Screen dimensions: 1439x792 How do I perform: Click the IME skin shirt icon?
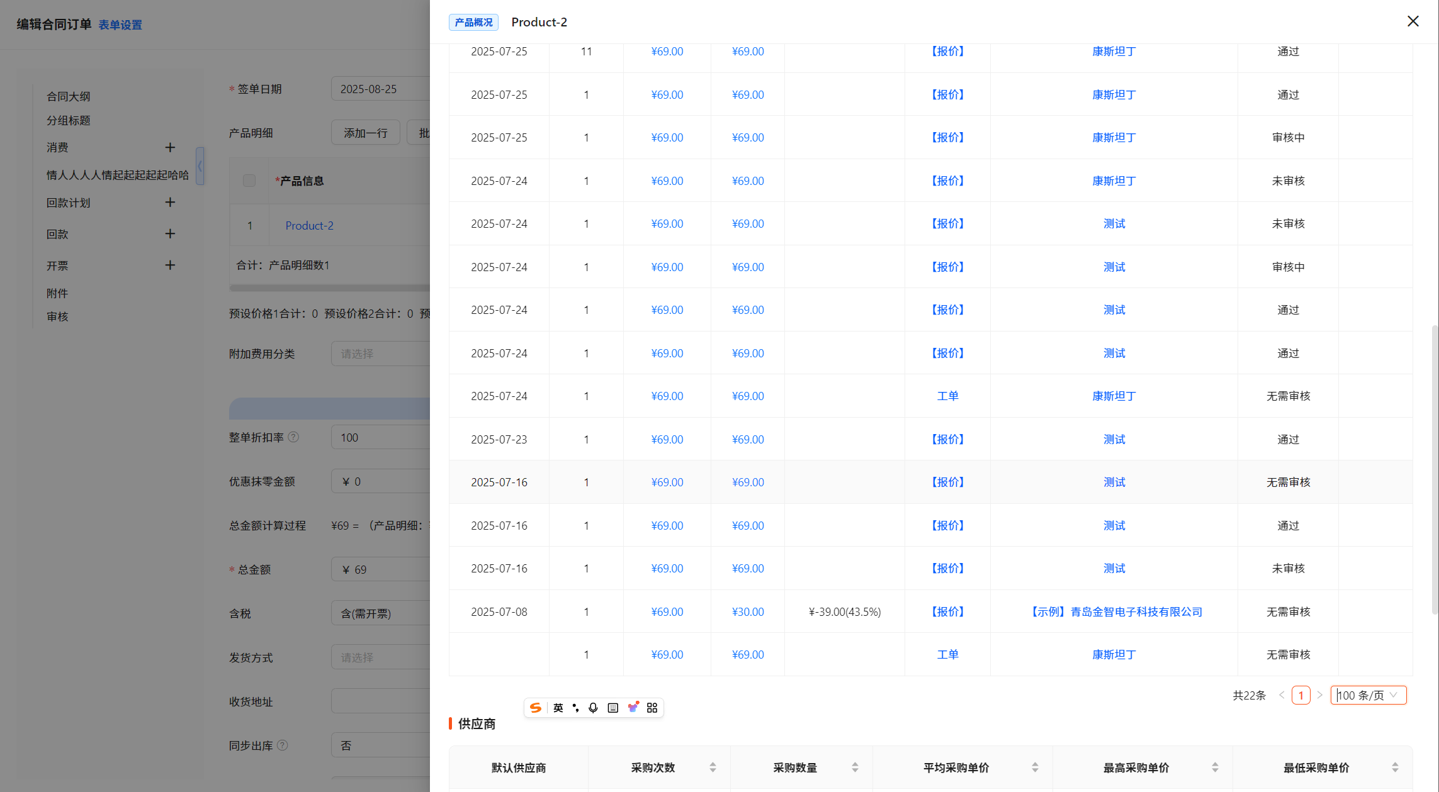pos(633,708)
